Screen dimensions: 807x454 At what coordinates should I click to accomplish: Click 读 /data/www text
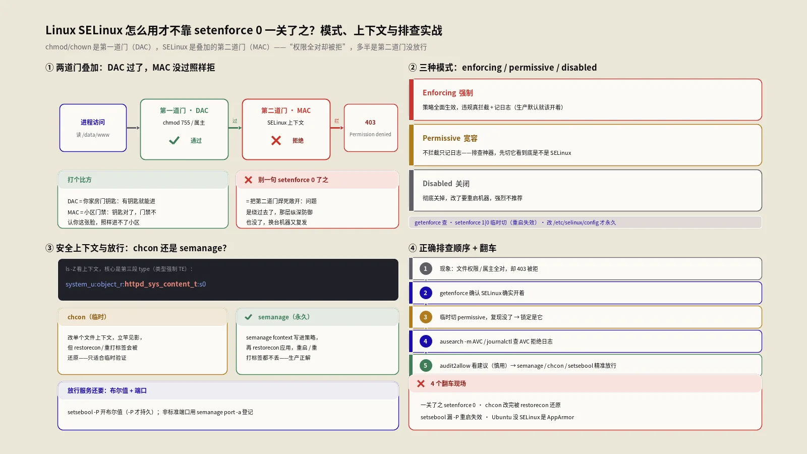(93, 135)
